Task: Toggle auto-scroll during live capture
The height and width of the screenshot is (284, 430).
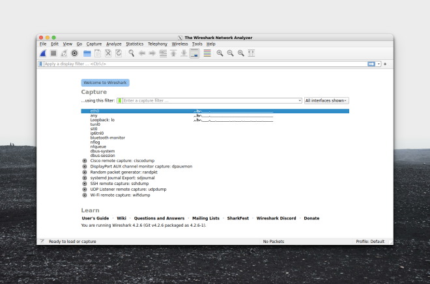Action: point(194,53)
